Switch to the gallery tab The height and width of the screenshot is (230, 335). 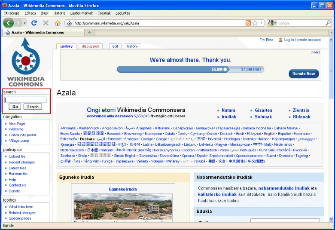(x=67, y=46)
